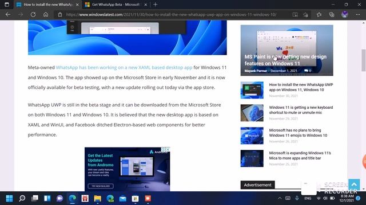
Task: Click ENG language indicator in tray
Action: coord(308,198)
